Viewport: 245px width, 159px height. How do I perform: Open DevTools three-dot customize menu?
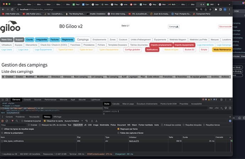(x=225, y=100)
